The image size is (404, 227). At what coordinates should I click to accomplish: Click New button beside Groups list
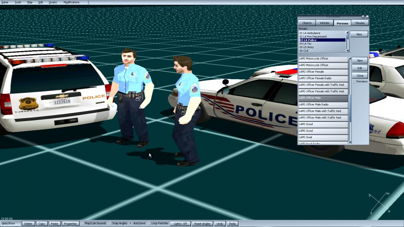[x=359, y=34]
